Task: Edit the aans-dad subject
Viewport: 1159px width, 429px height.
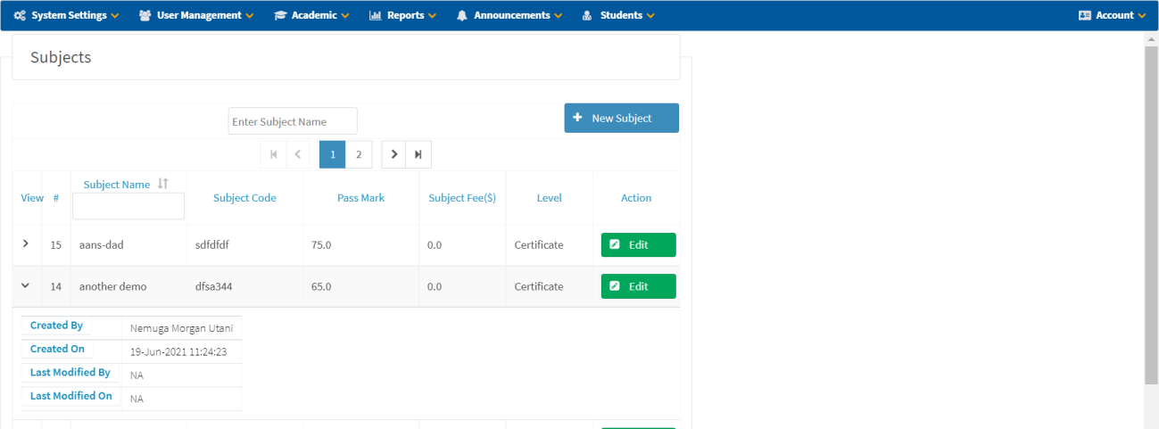Action: point(638,244)
